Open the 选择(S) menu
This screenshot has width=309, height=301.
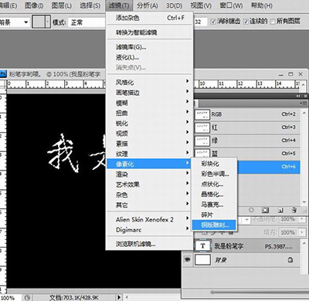pyautogui.click(x=90, y=5)
